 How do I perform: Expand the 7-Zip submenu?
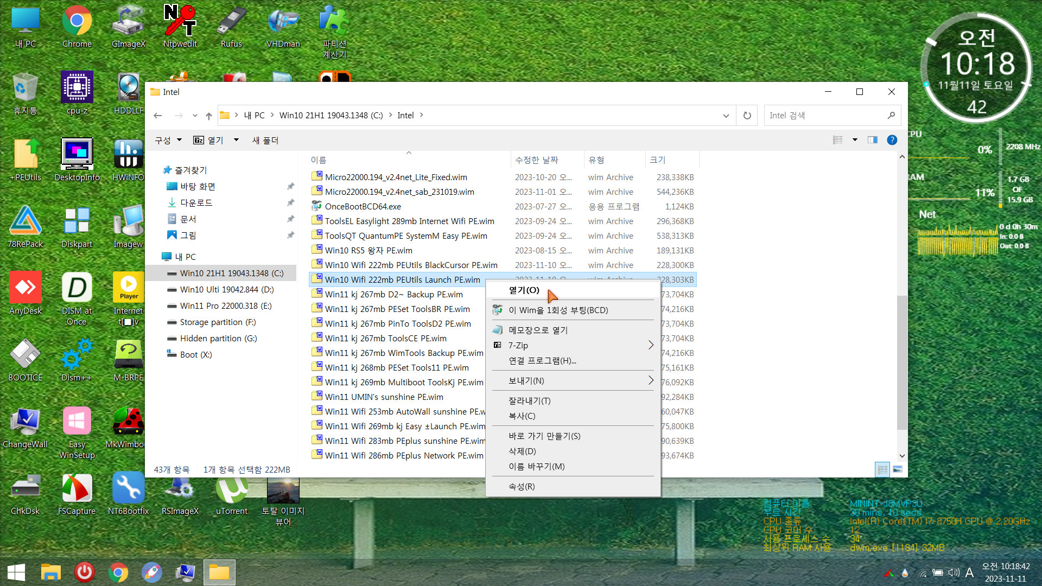pos(573,345)
